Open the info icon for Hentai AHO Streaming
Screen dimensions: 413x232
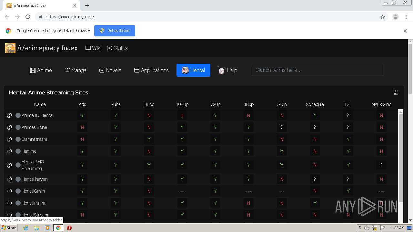[x=9, y=165]
